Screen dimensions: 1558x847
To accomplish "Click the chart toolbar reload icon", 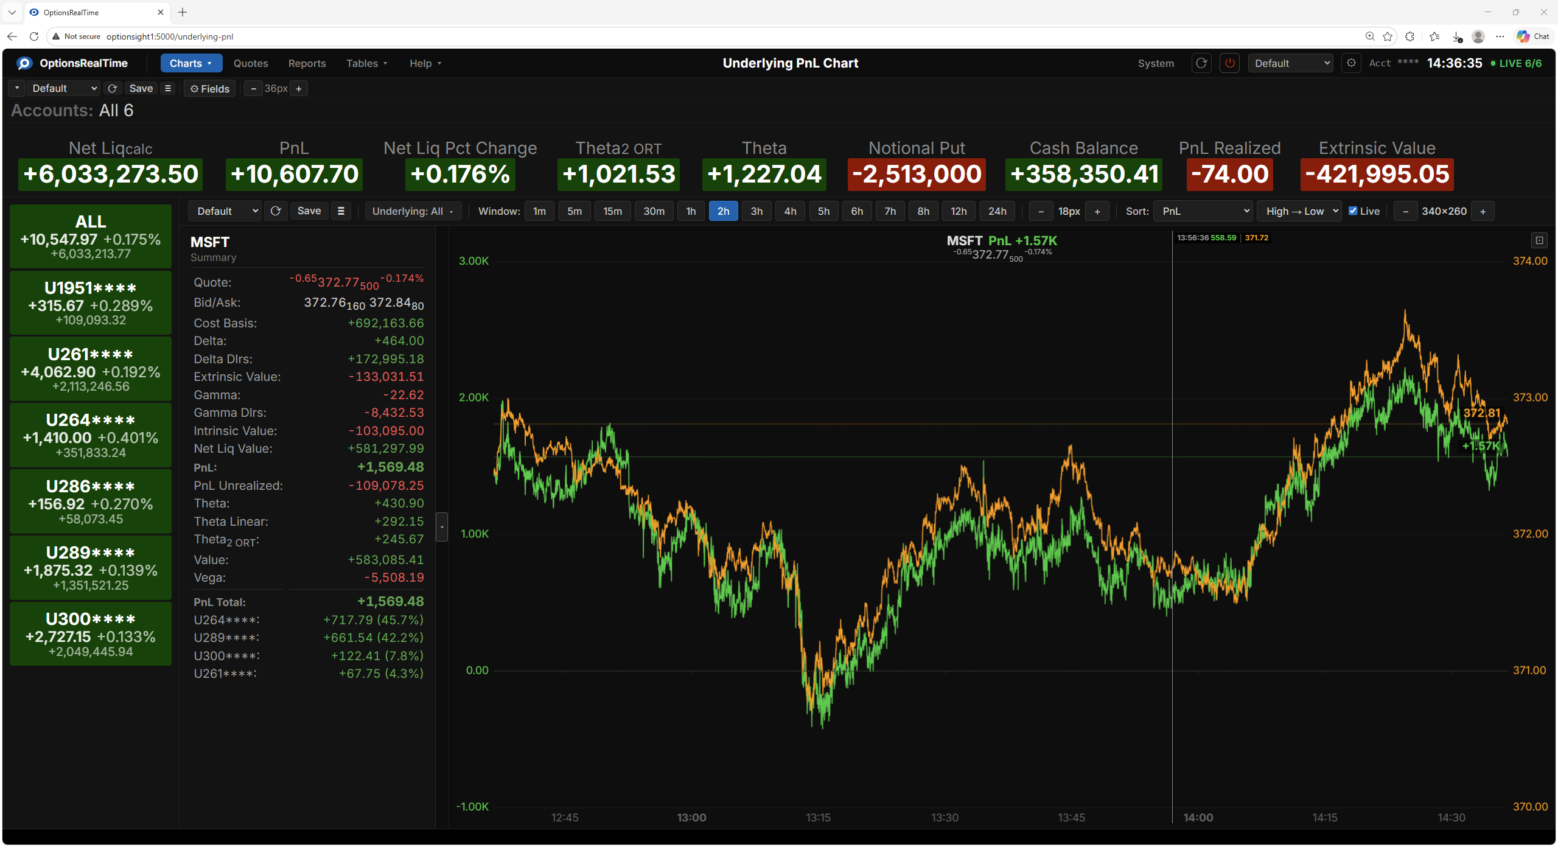I will click(x=276, y=211).
